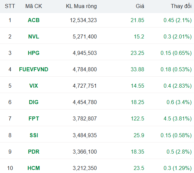Open the FUEVFVND ticker link
Image resolution: width=194 pixels, height=173 pixels.
click(34, 69)
